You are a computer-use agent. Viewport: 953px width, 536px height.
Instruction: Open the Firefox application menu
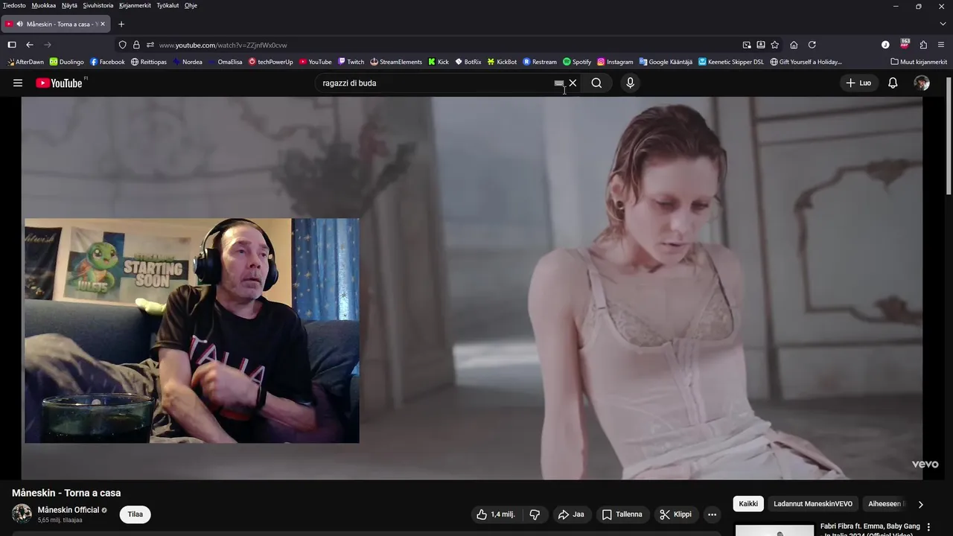(x=941, y=45)
